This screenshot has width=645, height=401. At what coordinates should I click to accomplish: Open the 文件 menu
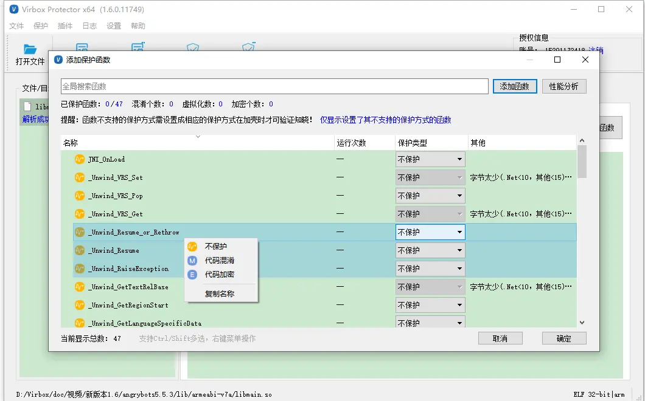pos(16,26)
